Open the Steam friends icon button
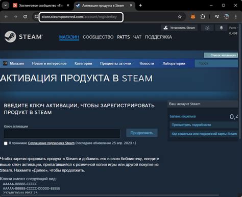The image size is (242, 197). point(207,28)
